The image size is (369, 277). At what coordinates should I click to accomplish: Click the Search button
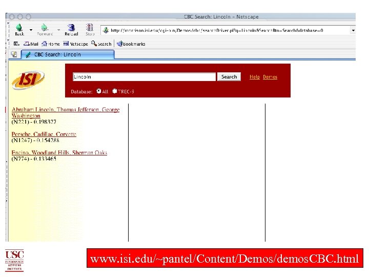pyautogui.click(x=229, y=77)
